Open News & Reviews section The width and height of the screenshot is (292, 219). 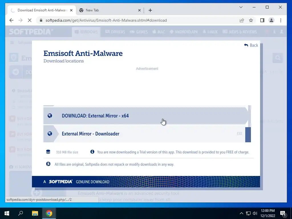click(240, 32)
